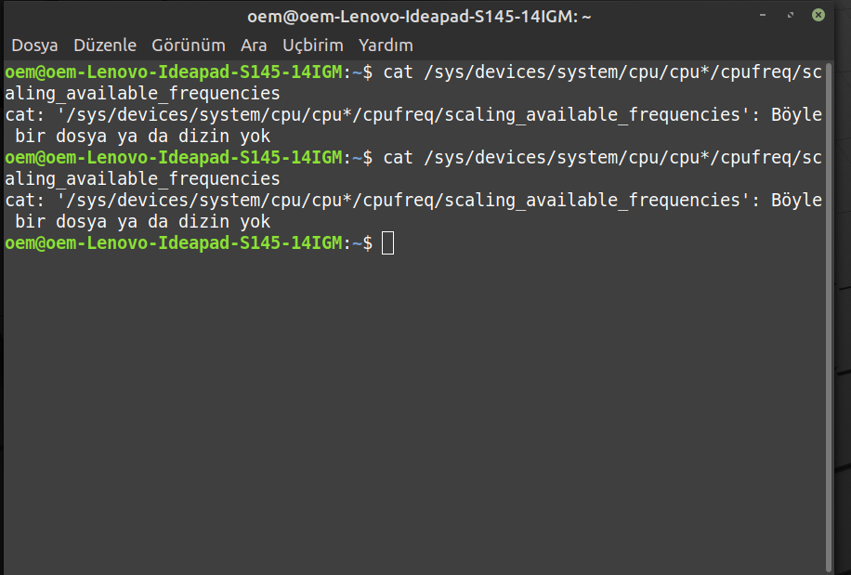This screenshot has height=575, width=851.
Task: Click the terminal's vertical scrollbar
Action: click(829, 316)
